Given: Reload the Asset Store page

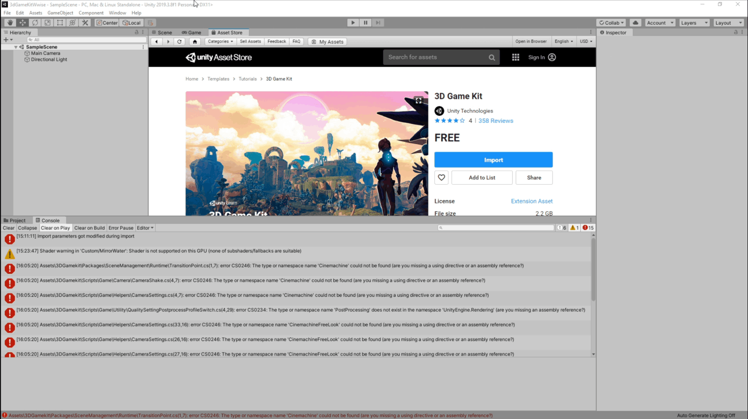Looking at the screenshot, I should click(x=180, y=41).
